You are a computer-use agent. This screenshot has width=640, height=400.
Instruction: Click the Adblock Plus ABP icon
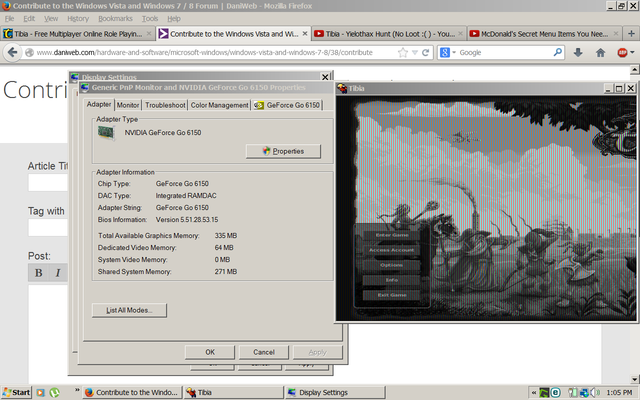tap(622, 52)
